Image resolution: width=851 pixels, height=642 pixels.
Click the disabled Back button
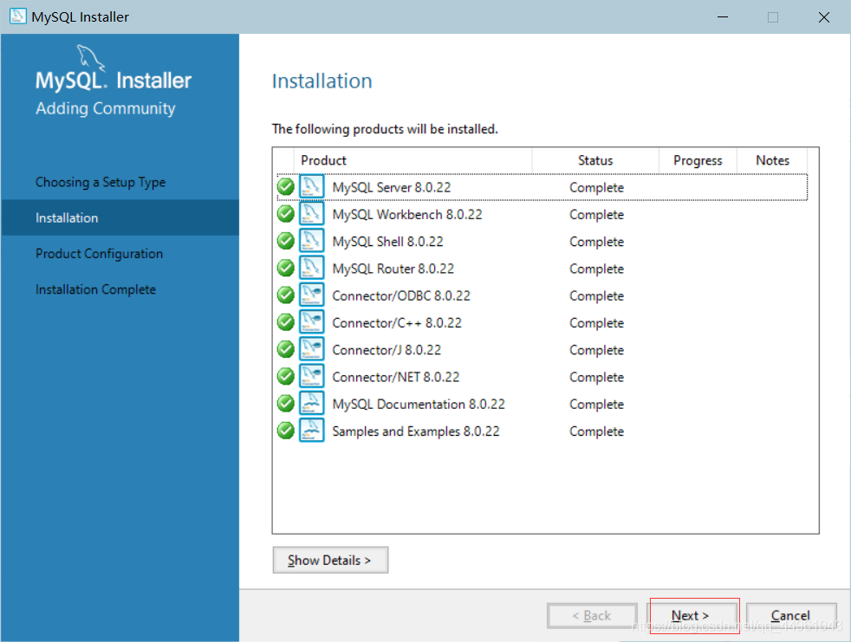[592, 615]
